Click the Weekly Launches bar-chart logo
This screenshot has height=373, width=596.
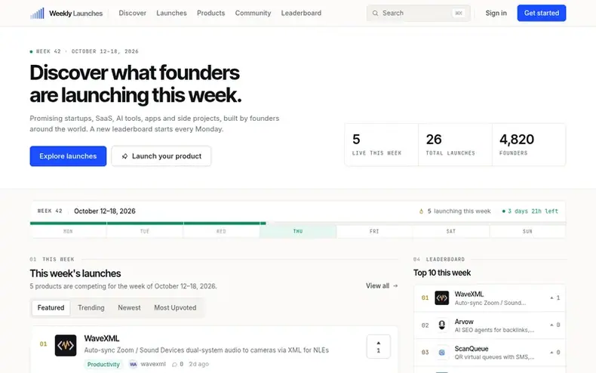[x=37, y=14]
